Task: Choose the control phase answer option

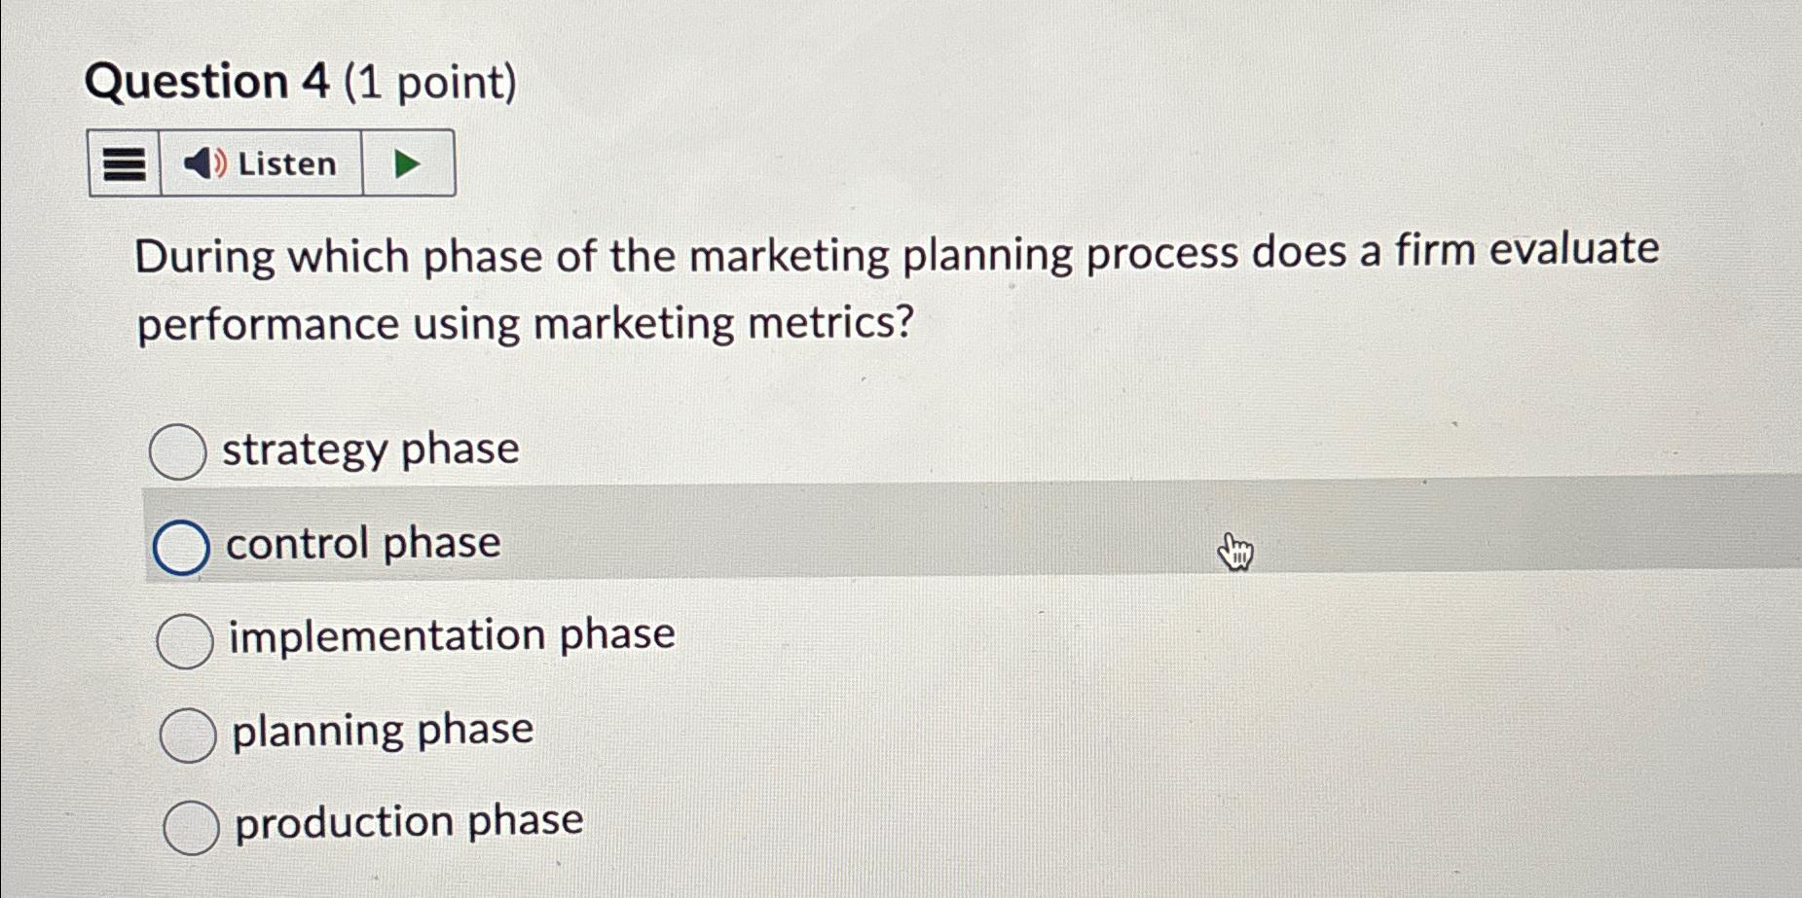Action: (x=181, y=545)
